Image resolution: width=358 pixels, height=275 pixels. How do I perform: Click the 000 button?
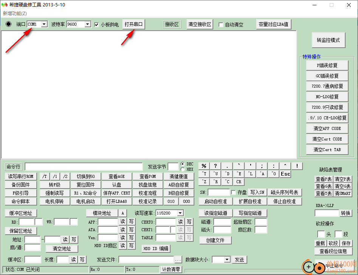click(186, 201)
